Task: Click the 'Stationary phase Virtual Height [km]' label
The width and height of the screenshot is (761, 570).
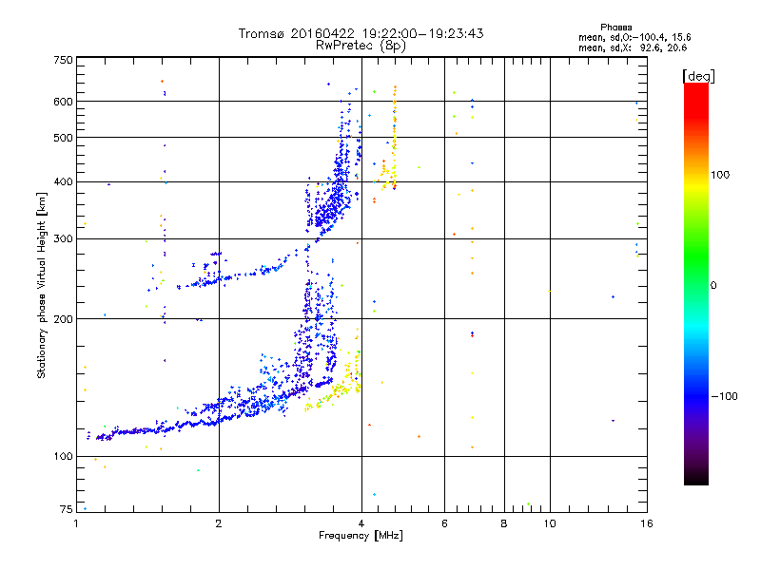Action: coord(42,286)
